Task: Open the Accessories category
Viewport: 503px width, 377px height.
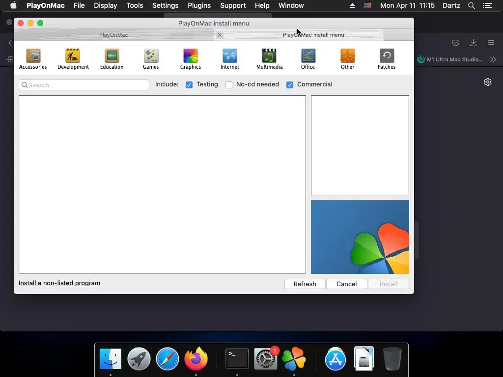Action: 33,59
